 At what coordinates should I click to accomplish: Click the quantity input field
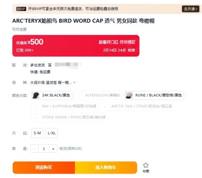click(44, 149)
